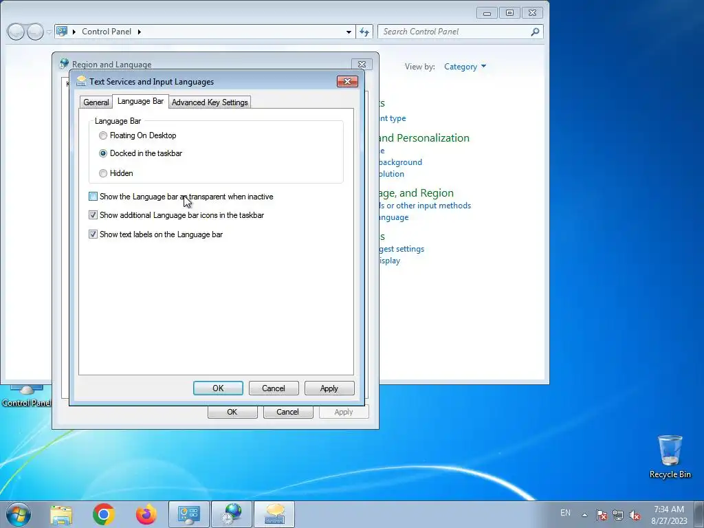Close the Text Services and Input Languages dialog
This screenshot has height=528, width=704.
tap(347, 81)
